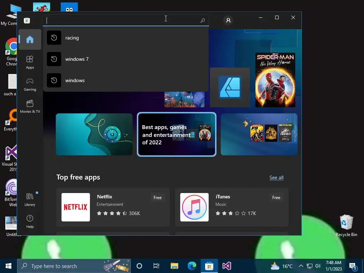Open Movies & TV section

click(x=30, y=107)
